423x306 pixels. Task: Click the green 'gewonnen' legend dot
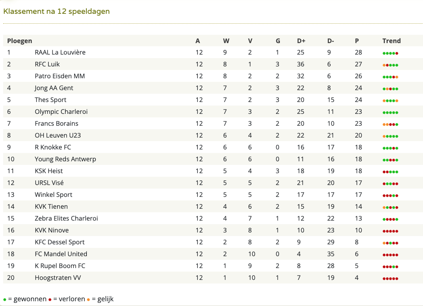click(5, 300)
